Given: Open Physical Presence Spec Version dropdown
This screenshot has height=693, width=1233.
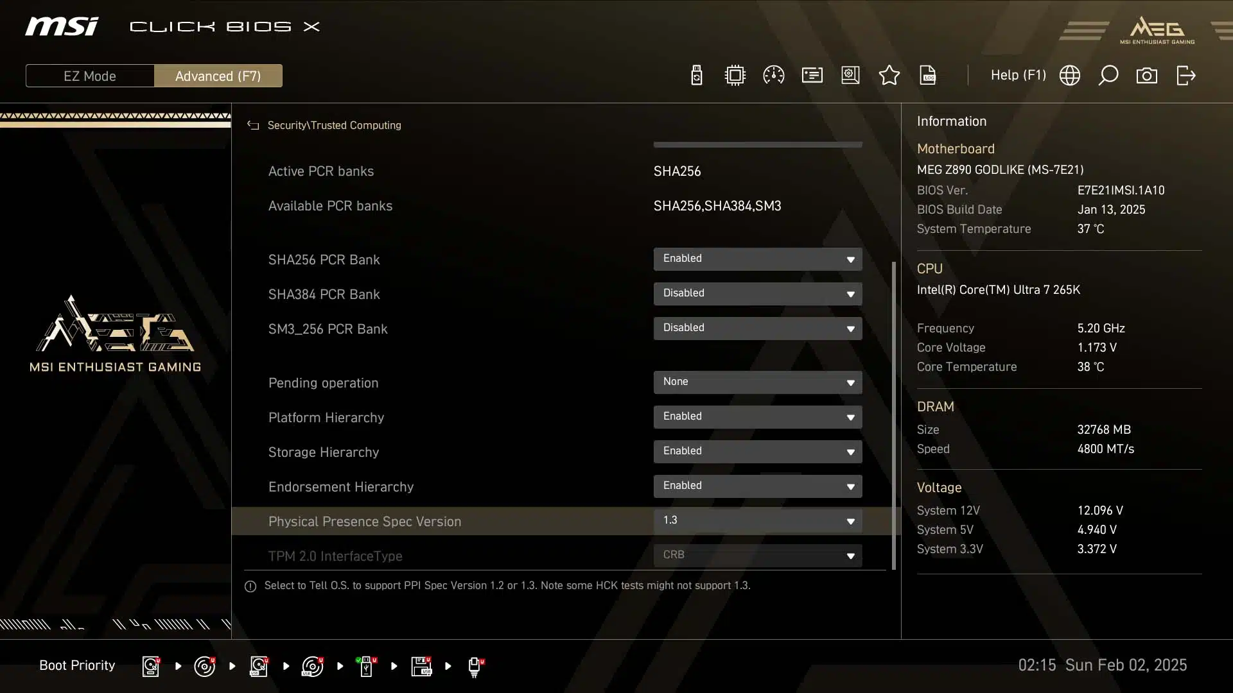Looking at the screenshot, I should tap(758, 521).
